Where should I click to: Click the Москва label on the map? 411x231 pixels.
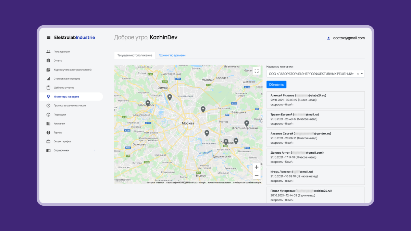188,123
